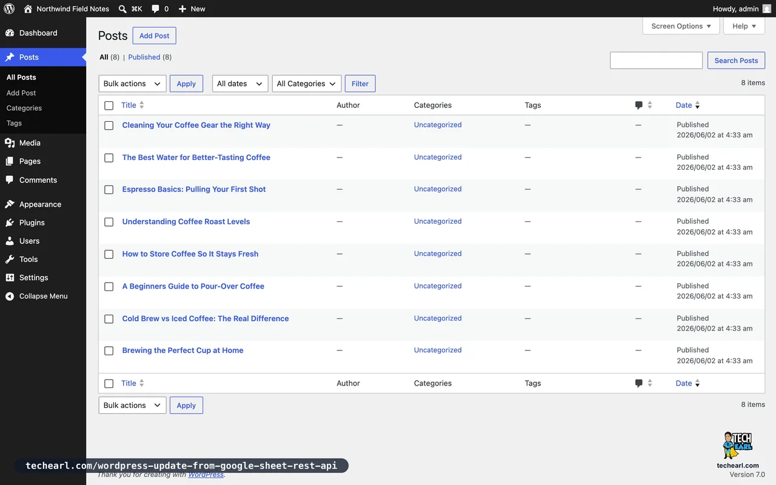Click the search magnifier icon in the admin bar
Viewport: 776px width, 485px height.
point(122,8)
